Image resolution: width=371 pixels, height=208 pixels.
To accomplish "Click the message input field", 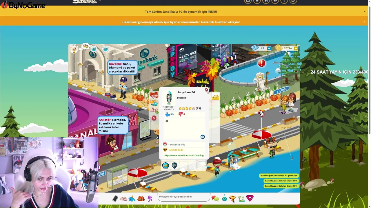I will point(184,197).
